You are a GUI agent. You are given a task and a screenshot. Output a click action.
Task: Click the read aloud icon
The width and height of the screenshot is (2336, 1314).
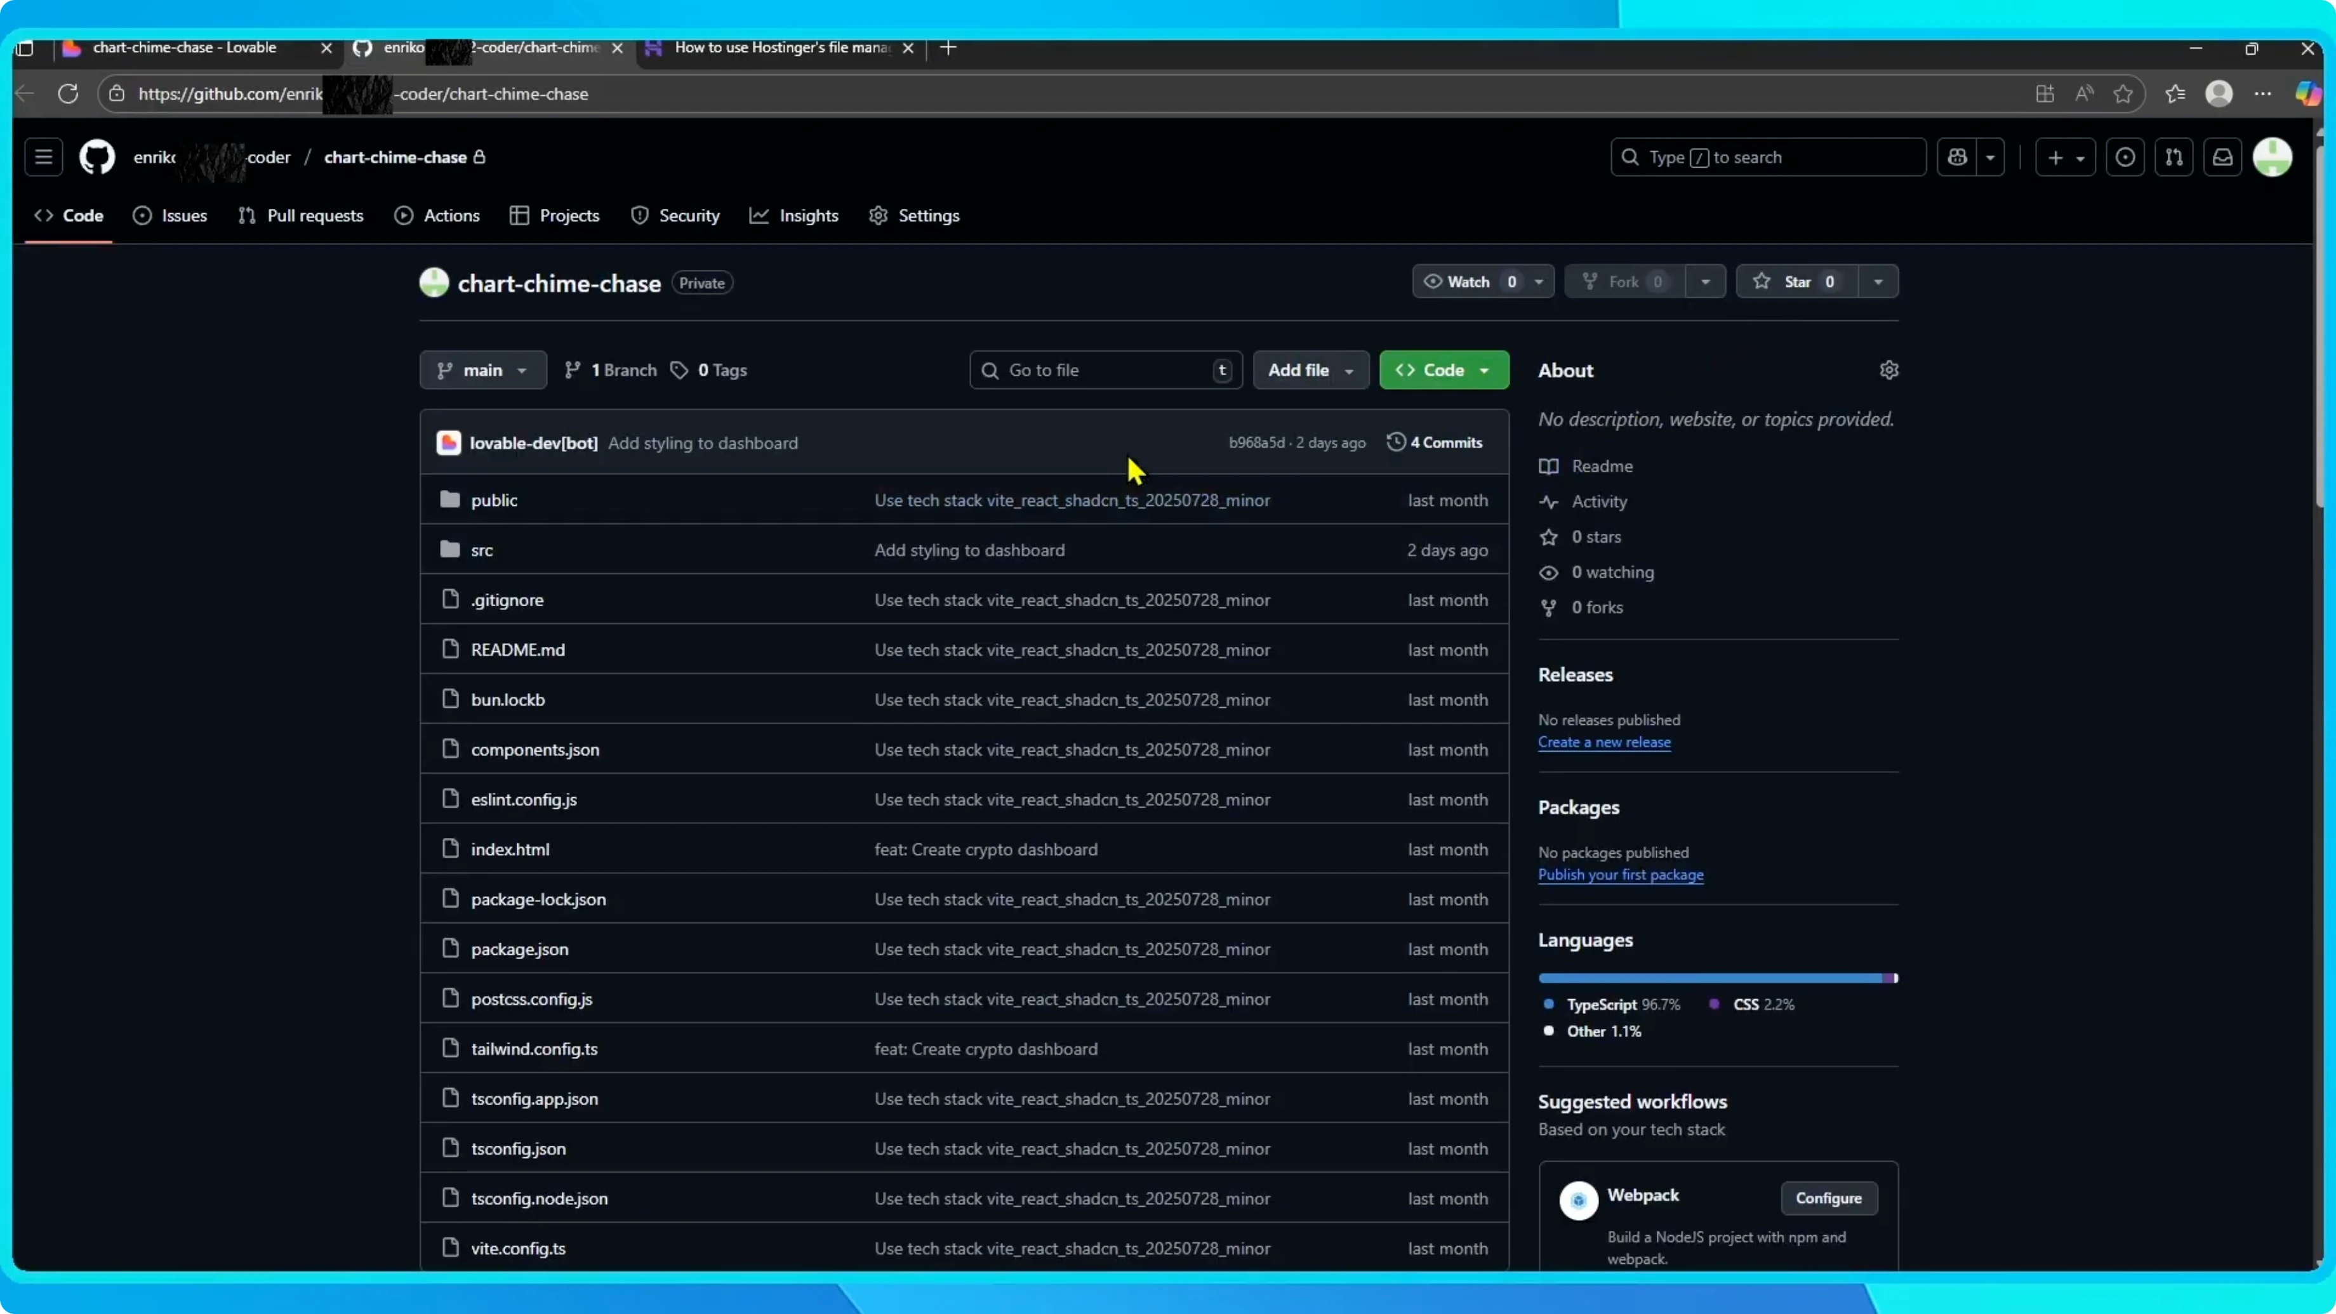[x=2084, y=93]
